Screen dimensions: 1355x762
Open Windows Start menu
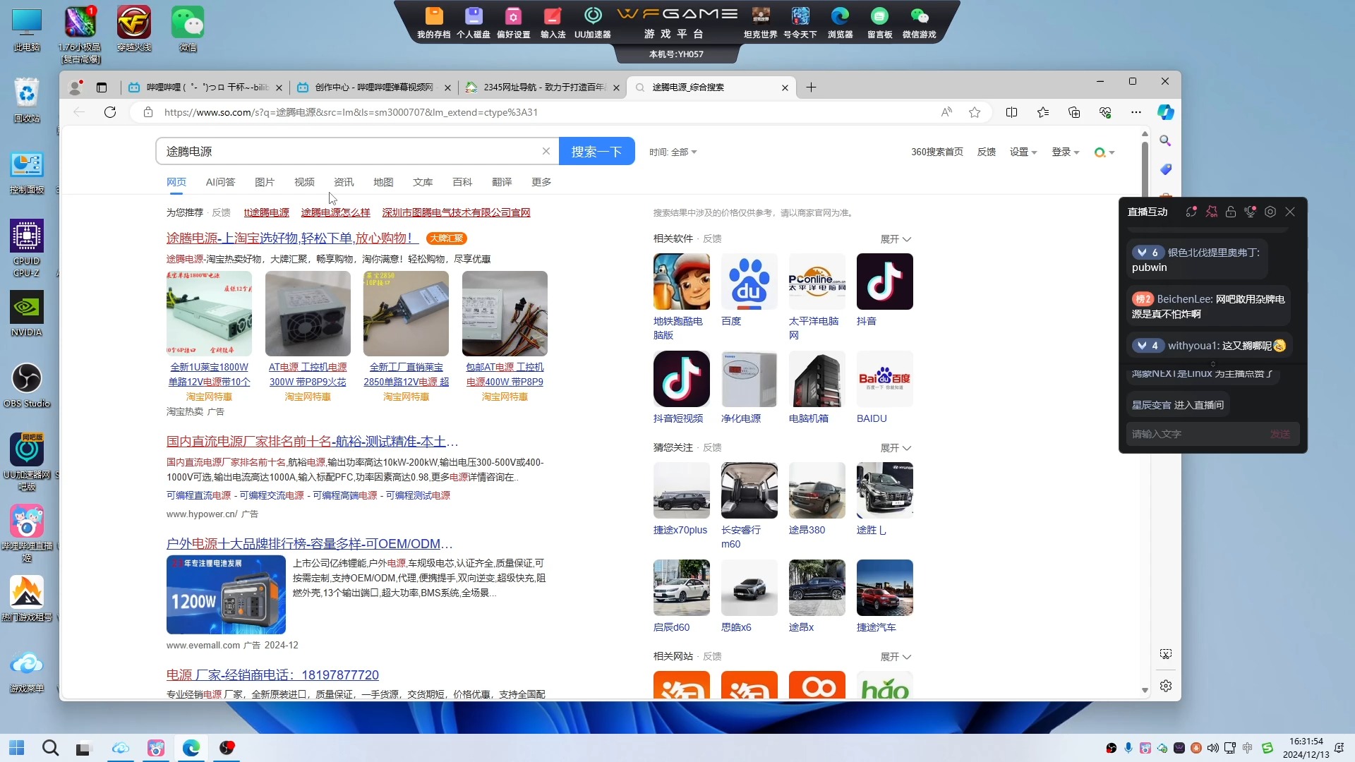coord(16,748)
